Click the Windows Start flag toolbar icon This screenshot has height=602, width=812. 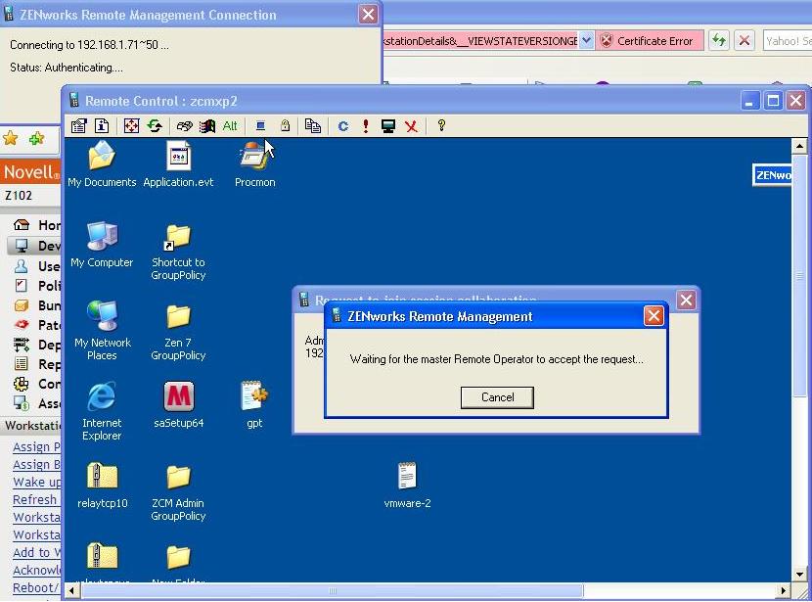[x=207, y=126]
